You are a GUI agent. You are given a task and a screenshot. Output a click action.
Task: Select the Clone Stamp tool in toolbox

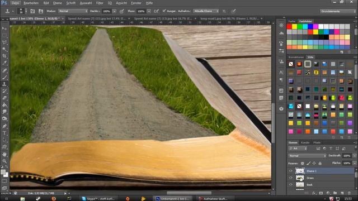tap(4, 84)
